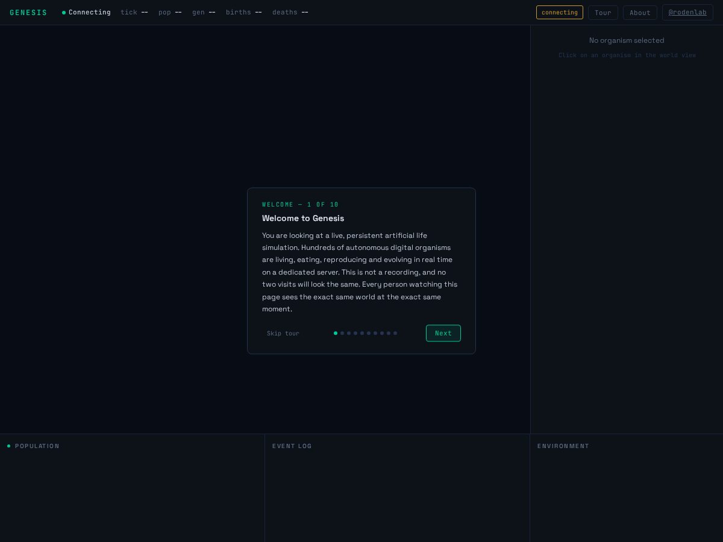This screenshot has width=723, height=542.
Task: Click the POPULATION panel heading
Action: pyautogui.click(x=37, y=446)
